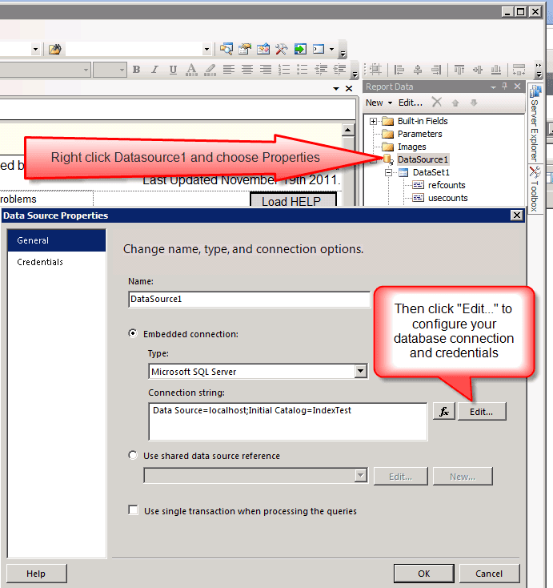The width and height of the screenshot is (553, 588).
Task: Pin the Report Data panel
Action: (505, 87)
